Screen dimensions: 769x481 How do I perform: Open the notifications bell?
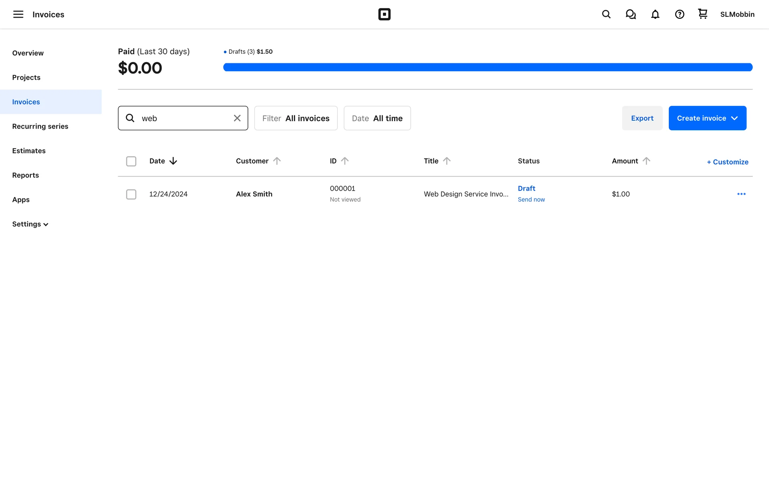[655, 14]
